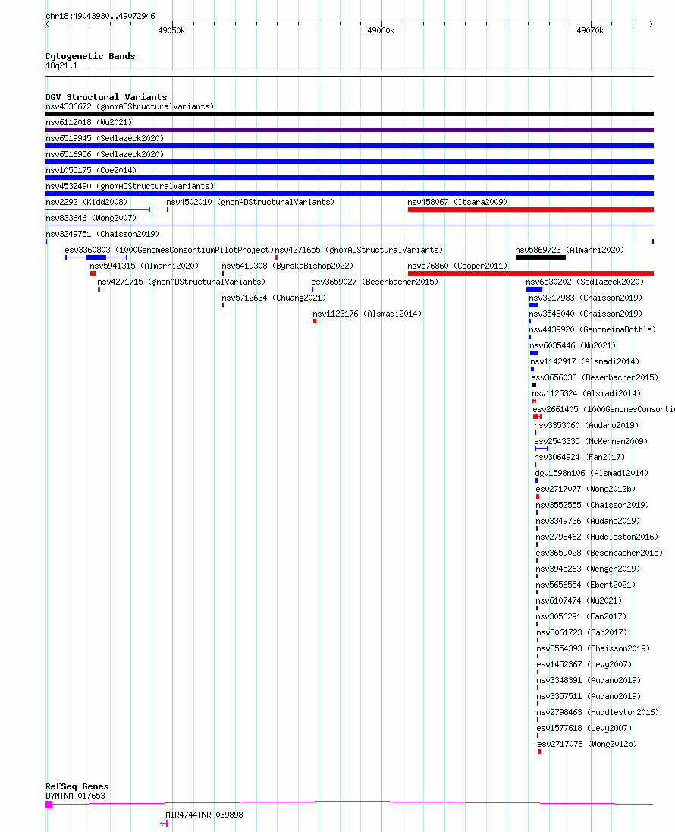The image size is (675, 832).
Task: Open variant nsv4532490 gnomAD label
Action: (x=130, y=186)
